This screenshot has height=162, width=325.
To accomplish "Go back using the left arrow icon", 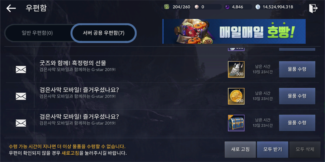I will coord(11,8).
